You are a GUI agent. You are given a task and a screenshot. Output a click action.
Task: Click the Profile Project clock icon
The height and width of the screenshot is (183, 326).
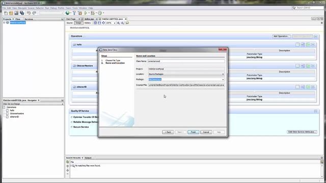click(100, 13)
